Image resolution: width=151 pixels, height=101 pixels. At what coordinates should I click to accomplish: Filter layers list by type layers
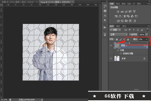click(134, 30)
